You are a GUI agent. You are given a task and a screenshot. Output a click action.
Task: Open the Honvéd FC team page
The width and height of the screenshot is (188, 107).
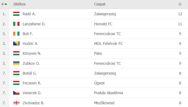(x=103, y=24)
